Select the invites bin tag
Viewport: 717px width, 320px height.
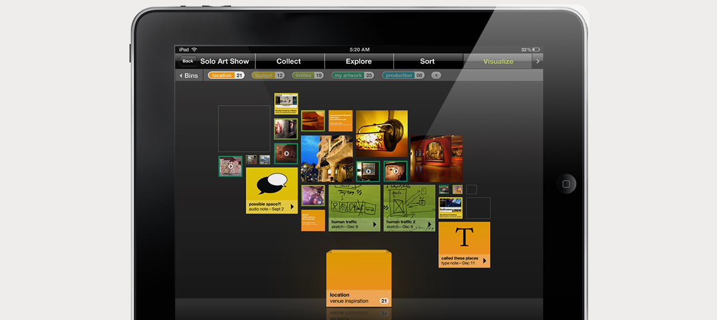click(x=307, y=75)
